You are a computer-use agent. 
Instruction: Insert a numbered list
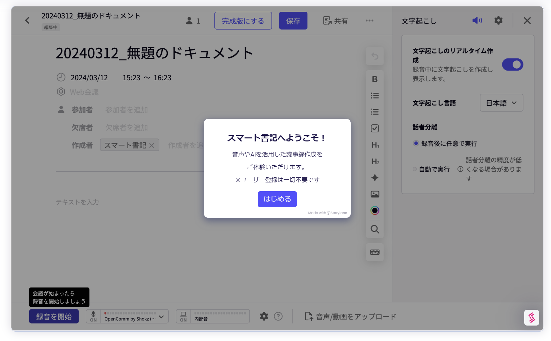[x=374, y=112]
